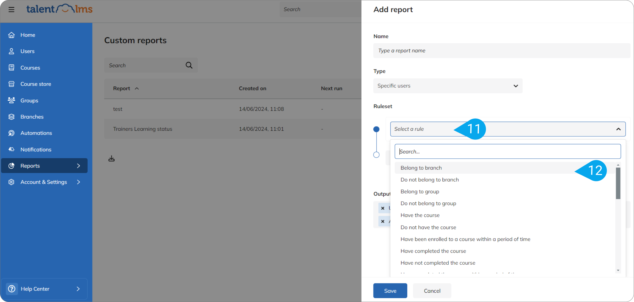Click the Cancel button
634x302 pixels.
pyautogui.click(x=432, y=291)
